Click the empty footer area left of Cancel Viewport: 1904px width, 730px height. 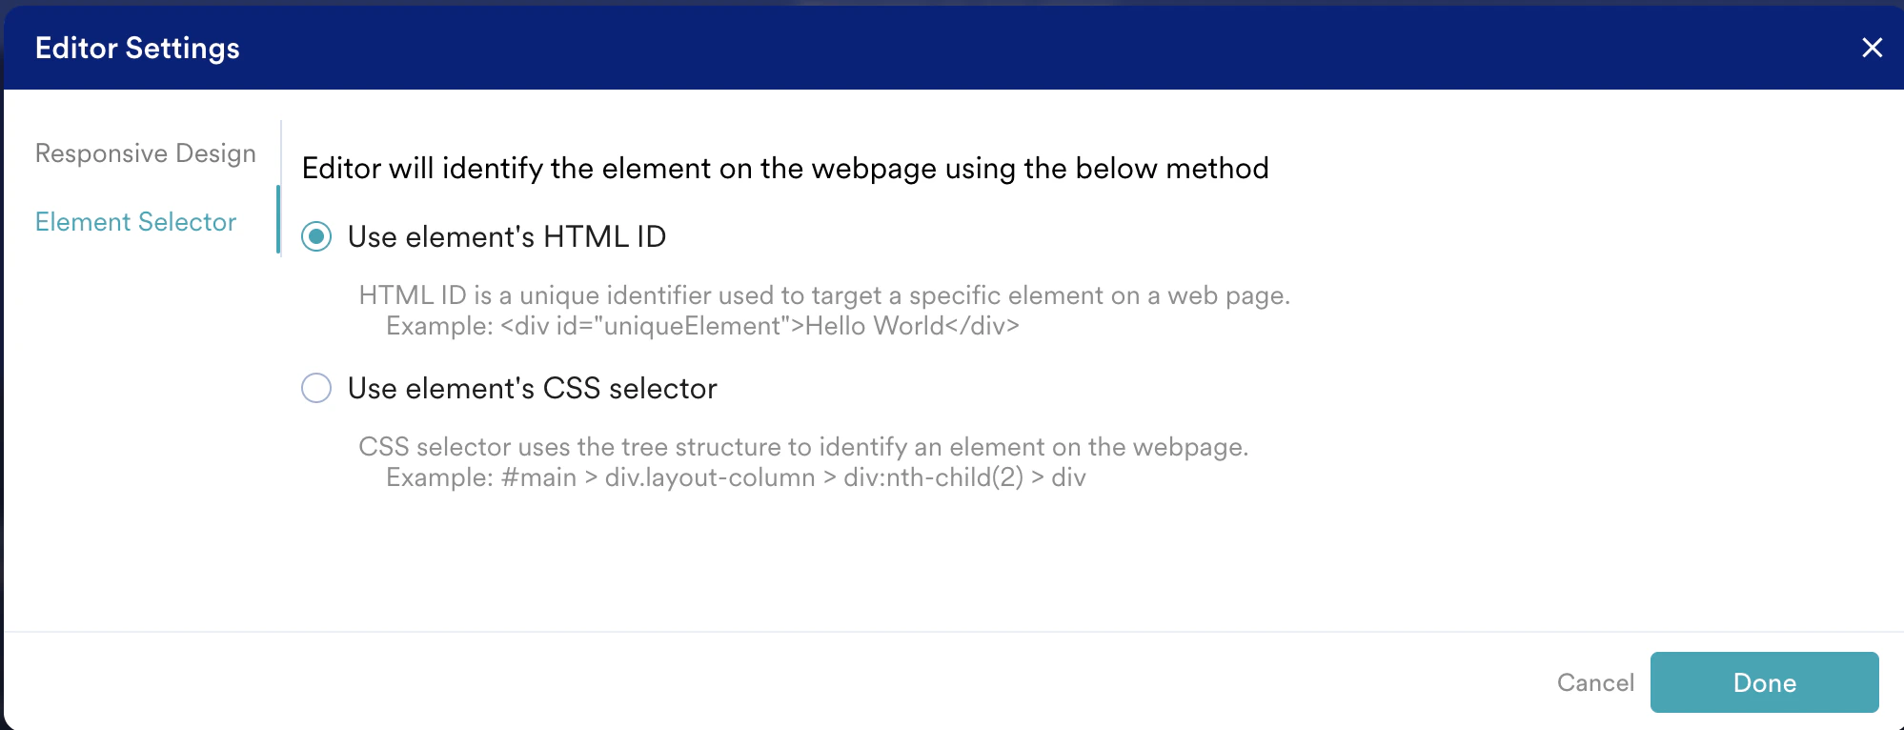(762, 682)
